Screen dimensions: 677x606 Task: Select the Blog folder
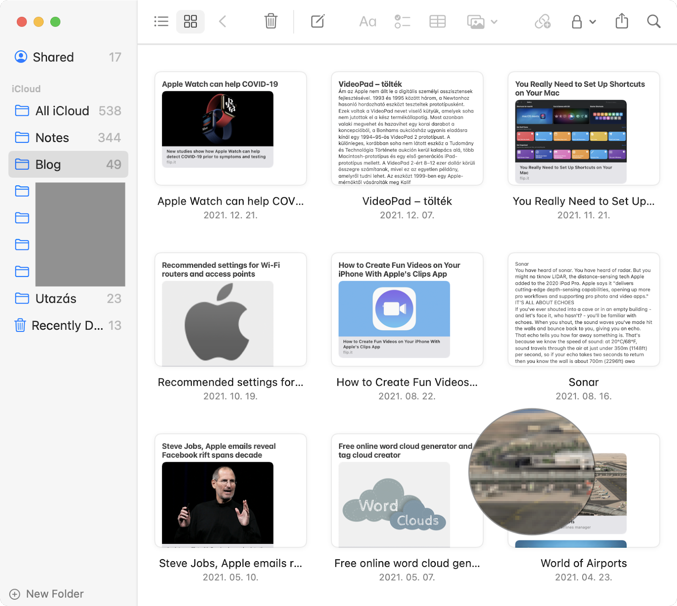coord(68,164)
